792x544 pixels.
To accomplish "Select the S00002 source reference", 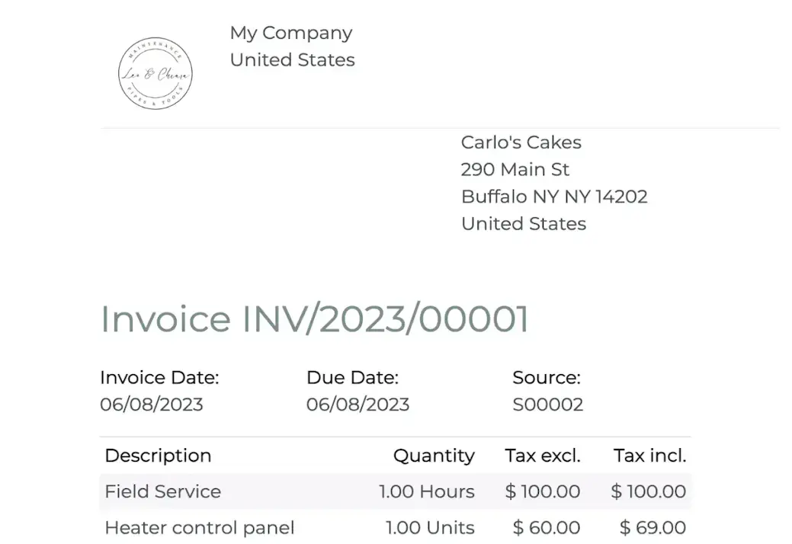I will [x=548, y=405].
